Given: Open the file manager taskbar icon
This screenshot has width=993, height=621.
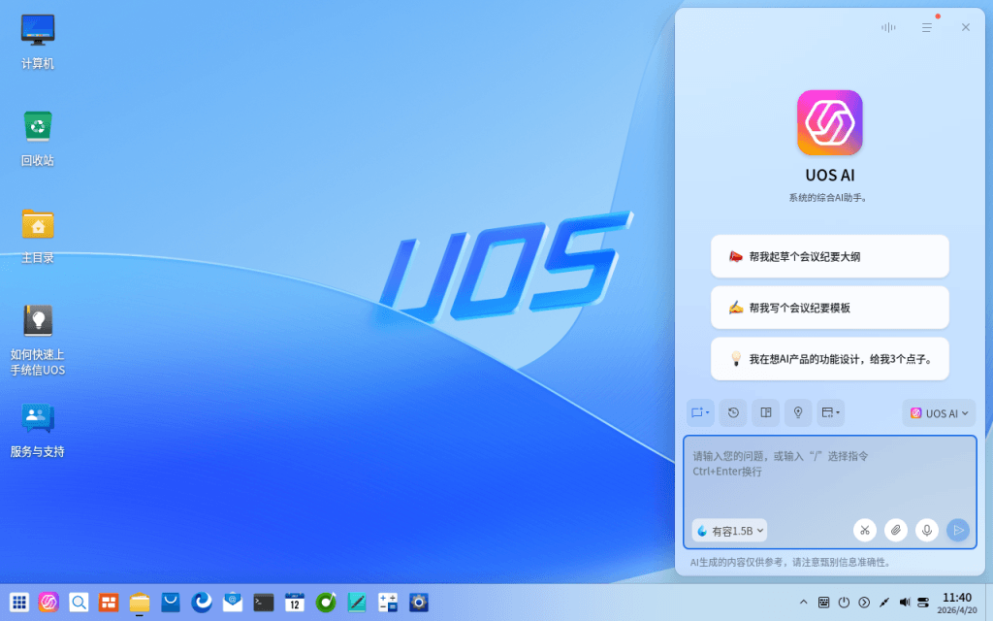Looking at the screenshot, I should (x=140, y=602).
